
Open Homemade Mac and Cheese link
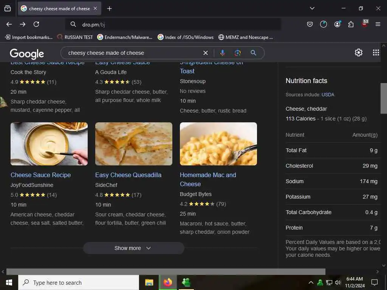pos(208,179)
